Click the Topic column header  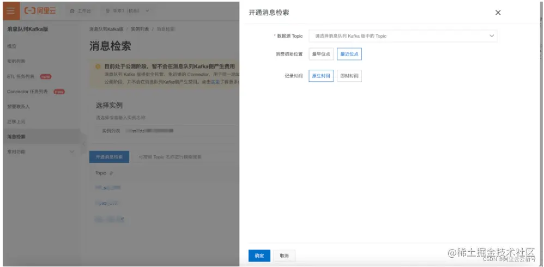click(101, 173)
